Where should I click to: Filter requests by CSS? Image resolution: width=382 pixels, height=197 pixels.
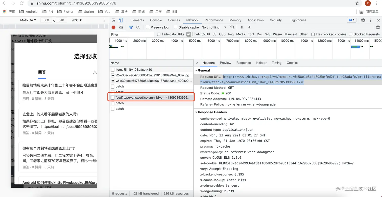pyautogui.click(x=222, y=34)
